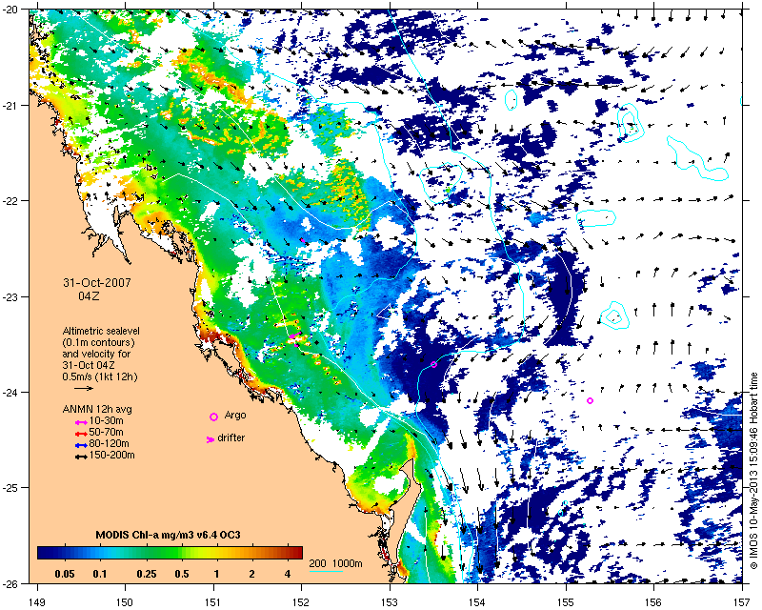This screenshot has width=762, height=610.
Task: Click the longitude axis label 154
Action: coord(478,602)
